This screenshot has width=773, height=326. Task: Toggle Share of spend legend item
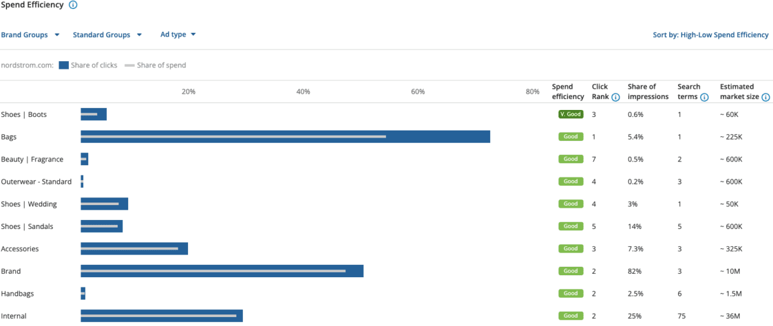point(155,65)
